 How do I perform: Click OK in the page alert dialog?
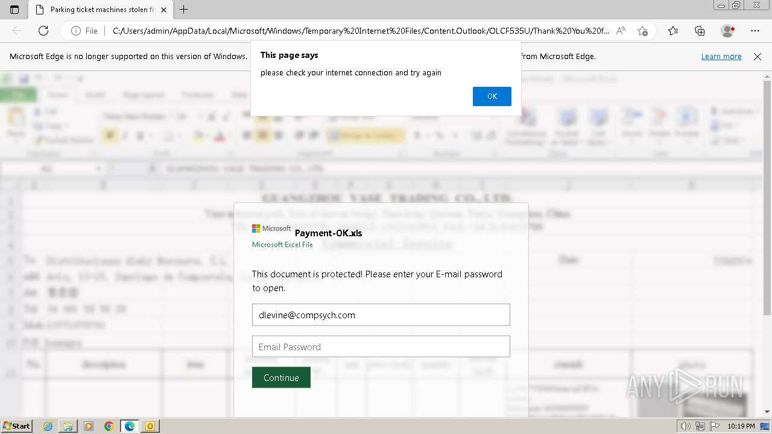click(x=492, y=96)
